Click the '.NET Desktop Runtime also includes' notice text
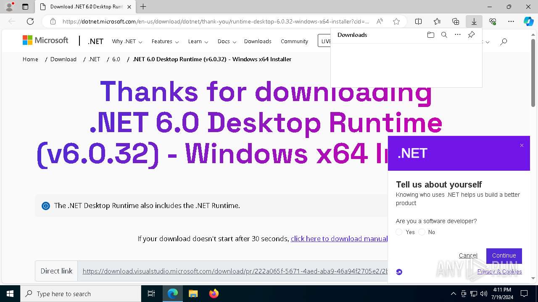This screenshot has width=538, height=302. 147,206
